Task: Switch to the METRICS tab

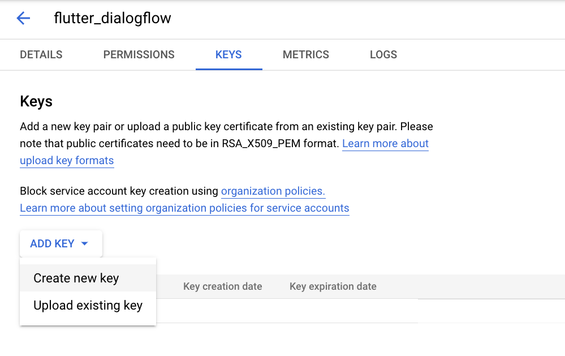Action: click(305, 54)
